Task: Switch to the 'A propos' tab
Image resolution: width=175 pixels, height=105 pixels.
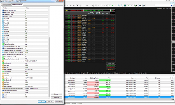Action: tap(4, 4)
